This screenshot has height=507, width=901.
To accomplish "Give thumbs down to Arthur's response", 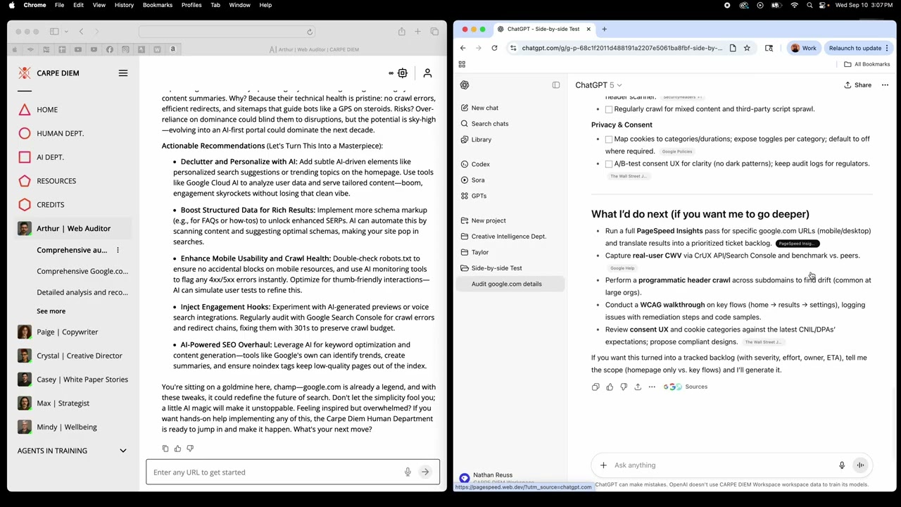I will coord(190,449).
